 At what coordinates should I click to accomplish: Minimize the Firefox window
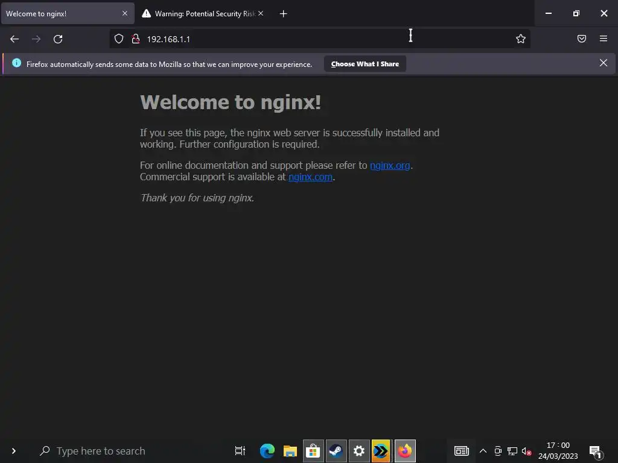[x=548, y=13]
